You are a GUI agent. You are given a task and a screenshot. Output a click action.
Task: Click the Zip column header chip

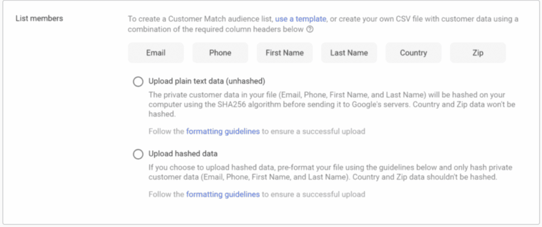478,53
